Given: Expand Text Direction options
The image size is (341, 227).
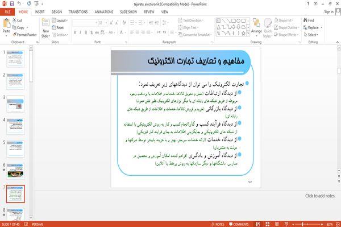Looking at the screenshot, I should (x=191, y=20).
